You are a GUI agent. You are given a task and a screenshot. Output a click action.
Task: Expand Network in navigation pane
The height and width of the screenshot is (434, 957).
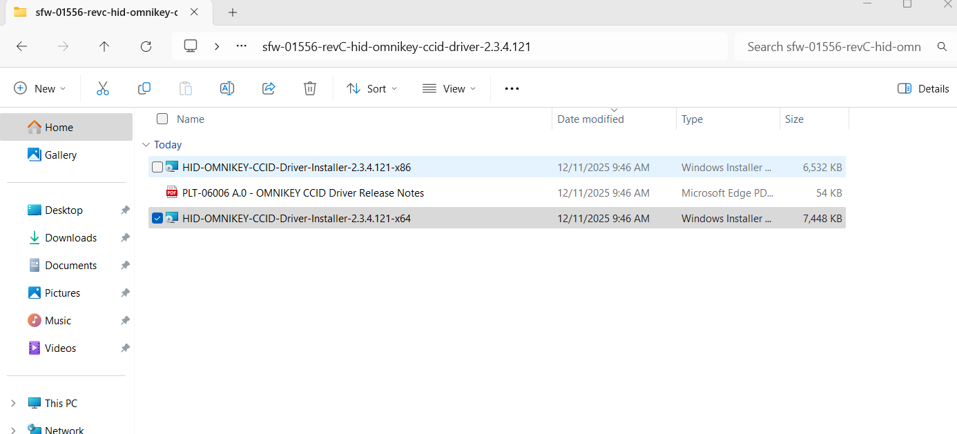pos(13,431)
